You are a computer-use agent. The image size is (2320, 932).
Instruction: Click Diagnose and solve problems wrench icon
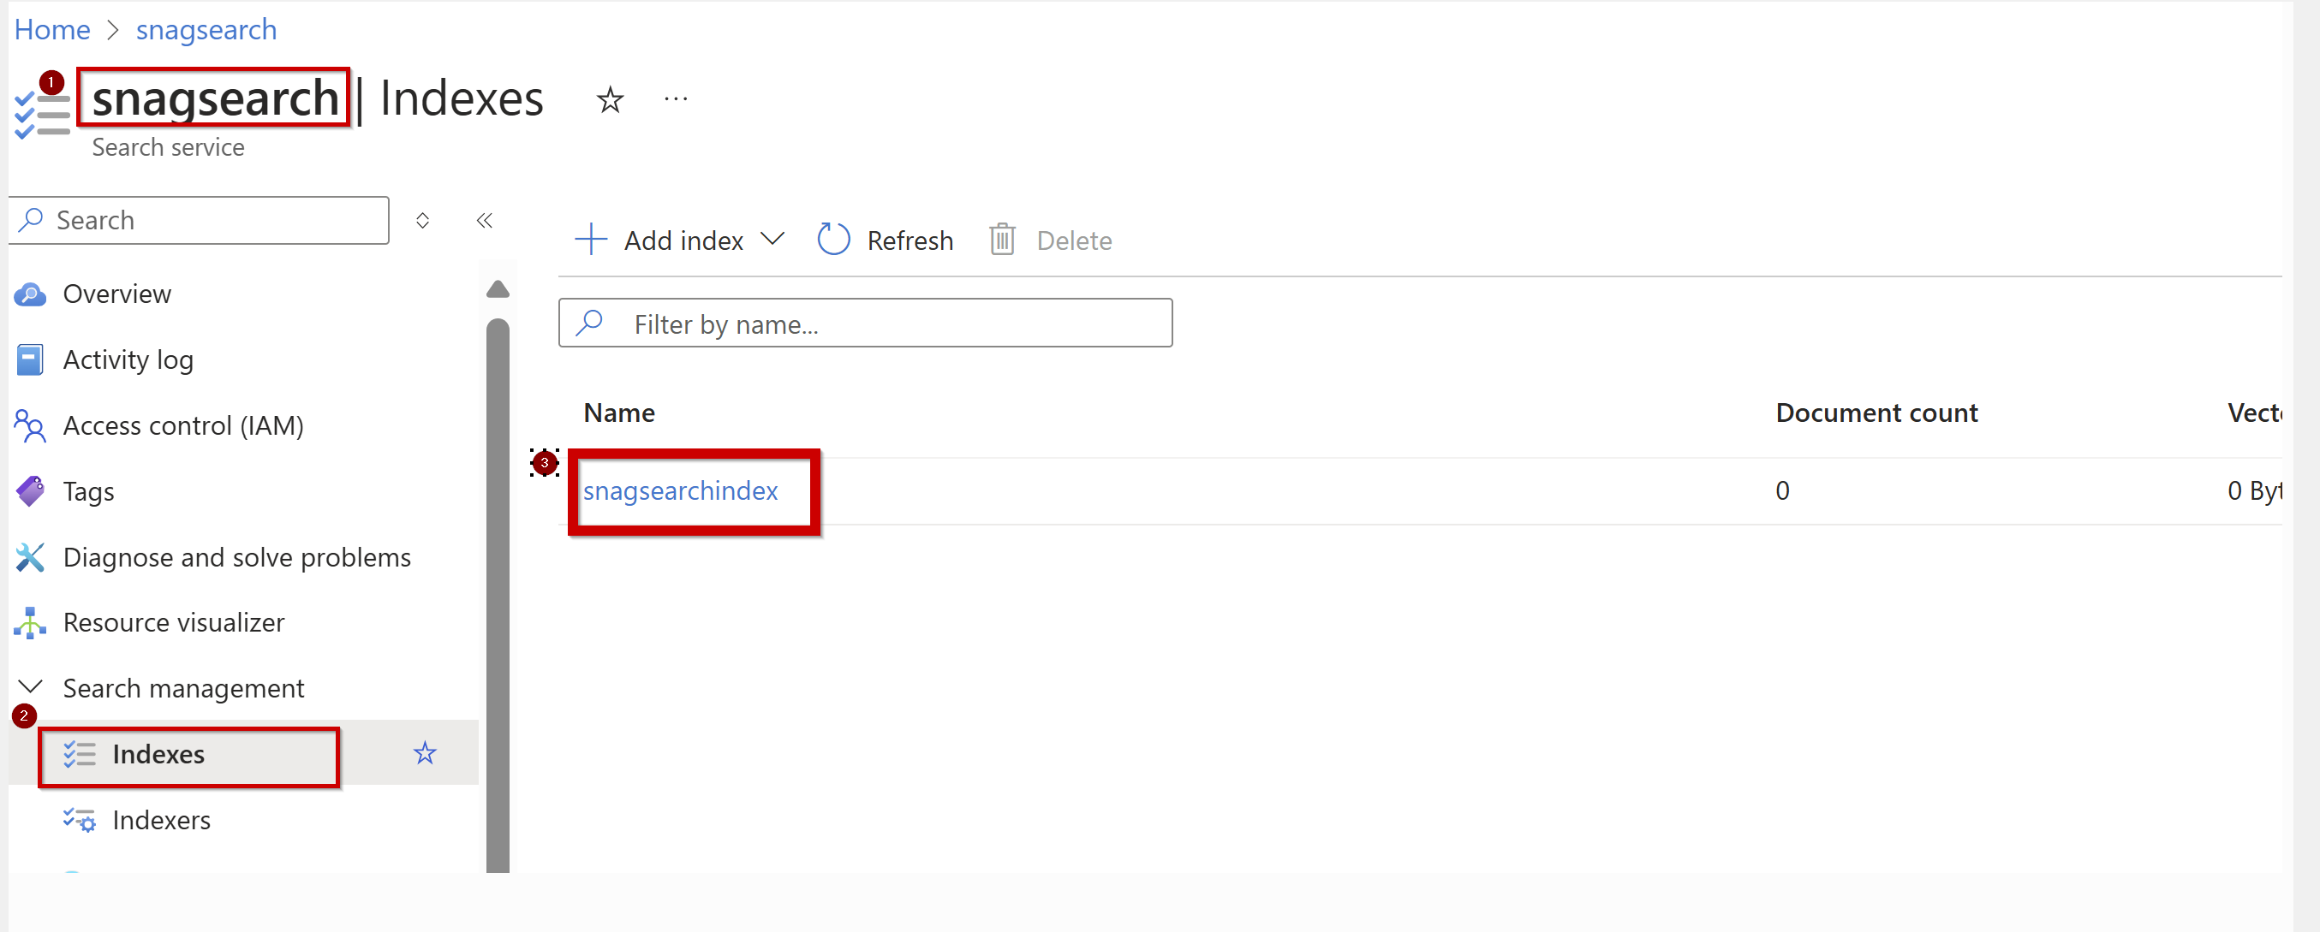click(x=30, y=558)
